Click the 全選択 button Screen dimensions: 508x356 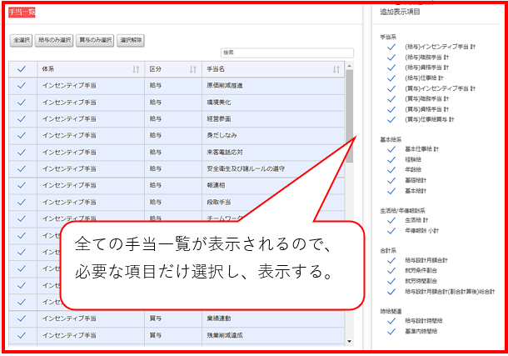[x=21, y=40]
